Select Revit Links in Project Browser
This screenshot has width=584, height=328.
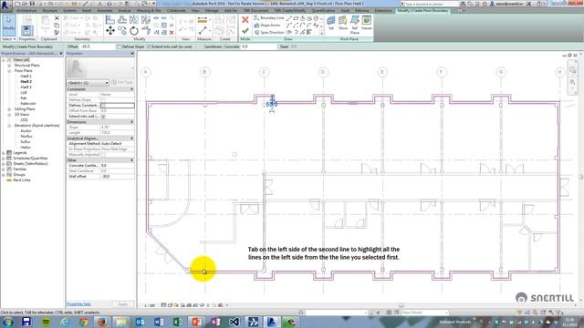(x=22, y=180)
